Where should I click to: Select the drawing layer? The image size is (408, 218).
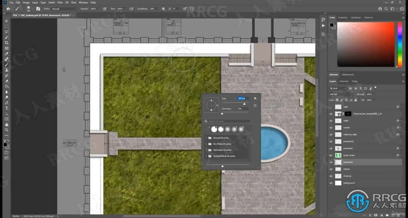click(347, 176)
